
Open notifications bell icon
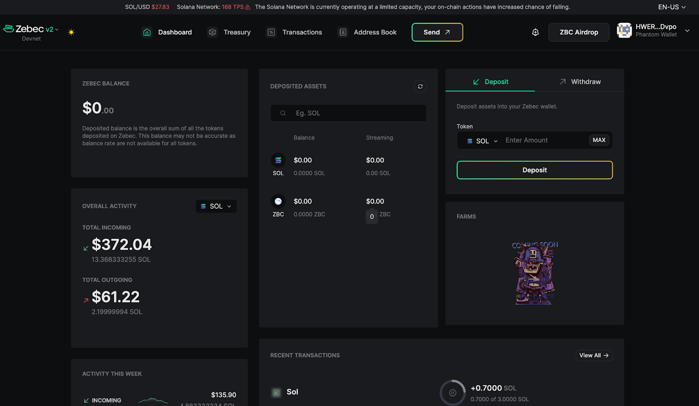tap(535, 32)
